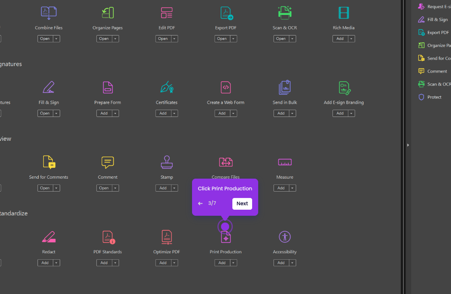Open Print Production Add dropdown arrow
The height and width of the screenshot is (294, 451).
tap(233, 263)
